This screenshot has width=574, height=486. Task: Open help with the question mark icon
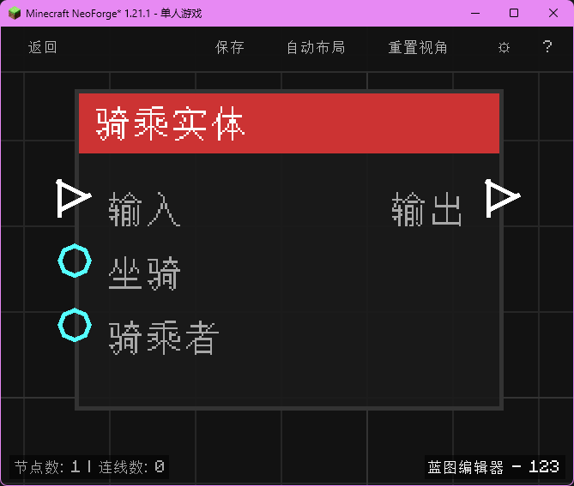coord(547,47)
